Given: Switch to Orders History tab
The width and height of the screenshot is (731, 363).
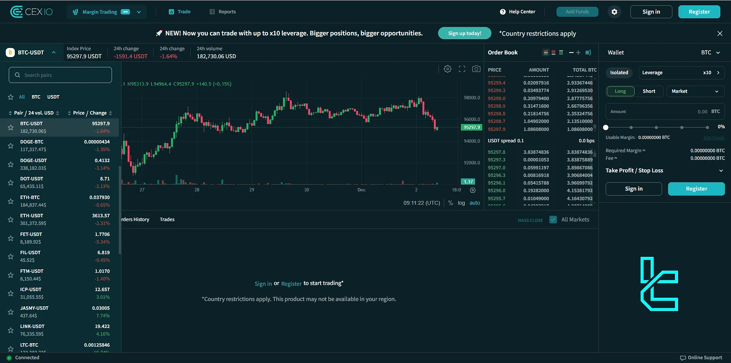Looking at the screenshot, I should tap(136, 220).
